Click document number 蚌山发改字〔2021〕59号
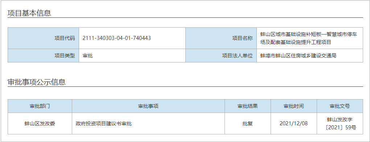 [340, 123]
